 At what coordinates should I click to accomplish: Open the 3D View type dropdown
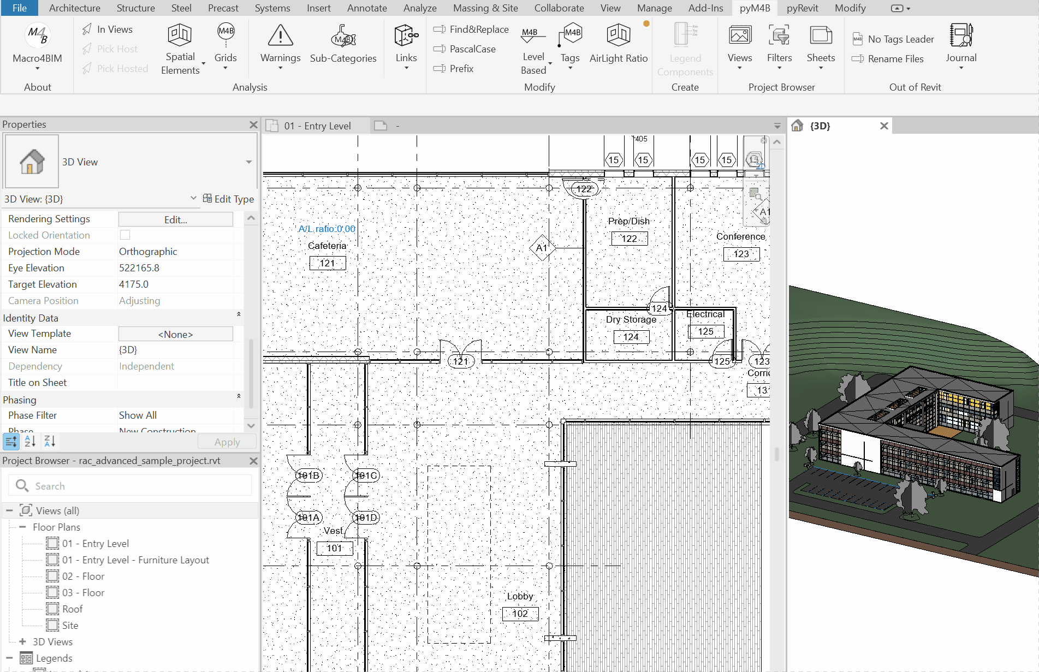[249, 162]
